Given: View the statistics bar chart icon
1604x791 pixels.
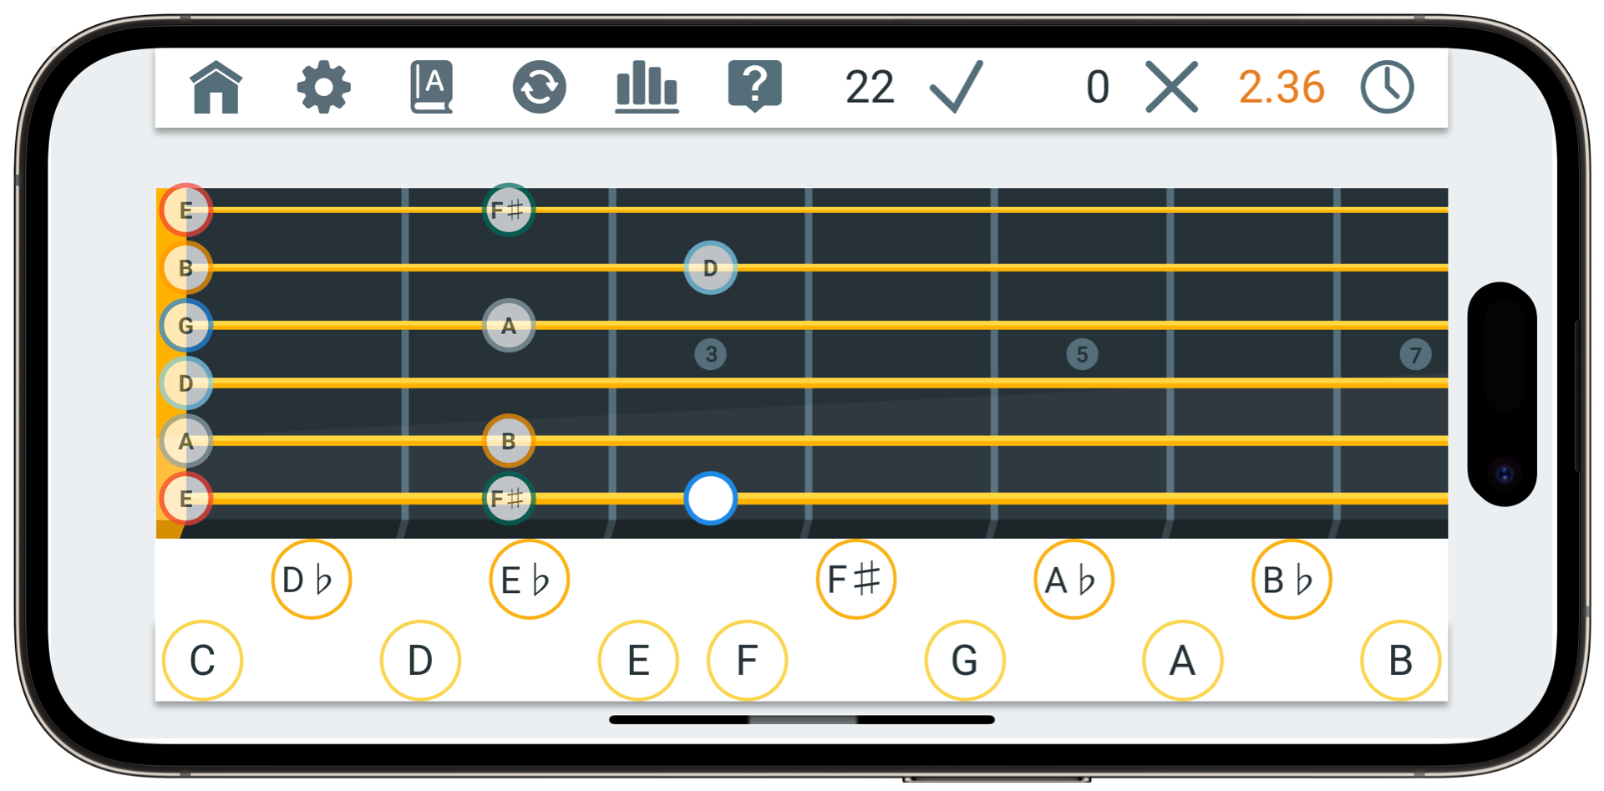Looking at the screenshot, I should [647, 87].
